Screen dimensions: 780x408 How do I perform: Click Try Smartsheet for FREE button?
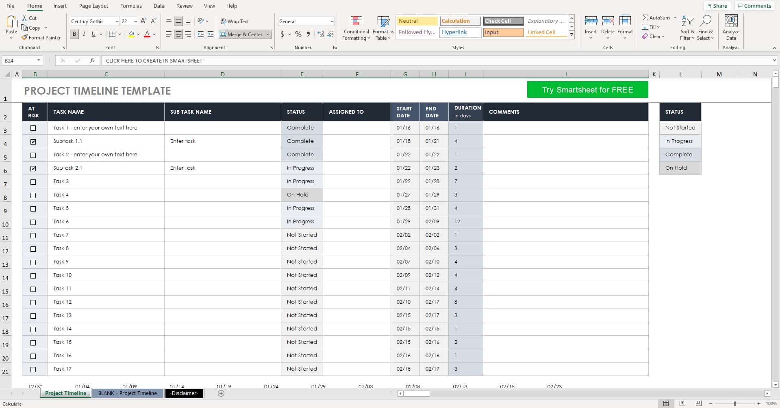(587, 90)
